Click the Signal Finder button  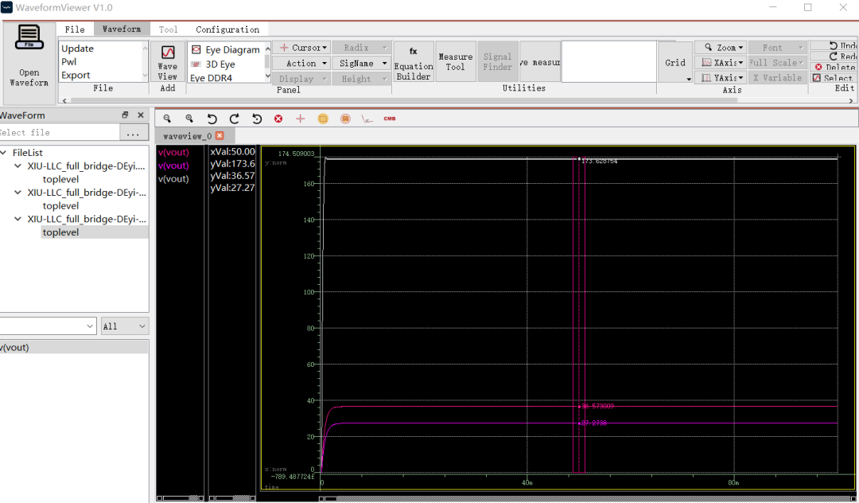(x=498, y=61)
